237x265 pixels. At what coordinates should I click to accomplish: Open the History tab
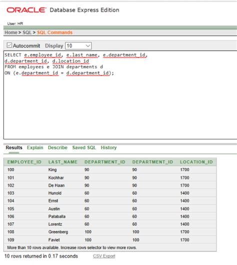click(x=108, y=148)
